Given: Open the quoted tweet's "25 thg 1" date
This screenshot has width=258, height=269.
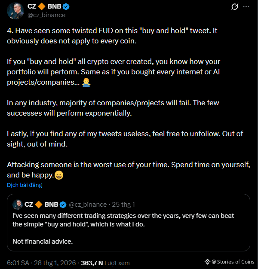Looking at the screenshot, I should click(123, 204).
